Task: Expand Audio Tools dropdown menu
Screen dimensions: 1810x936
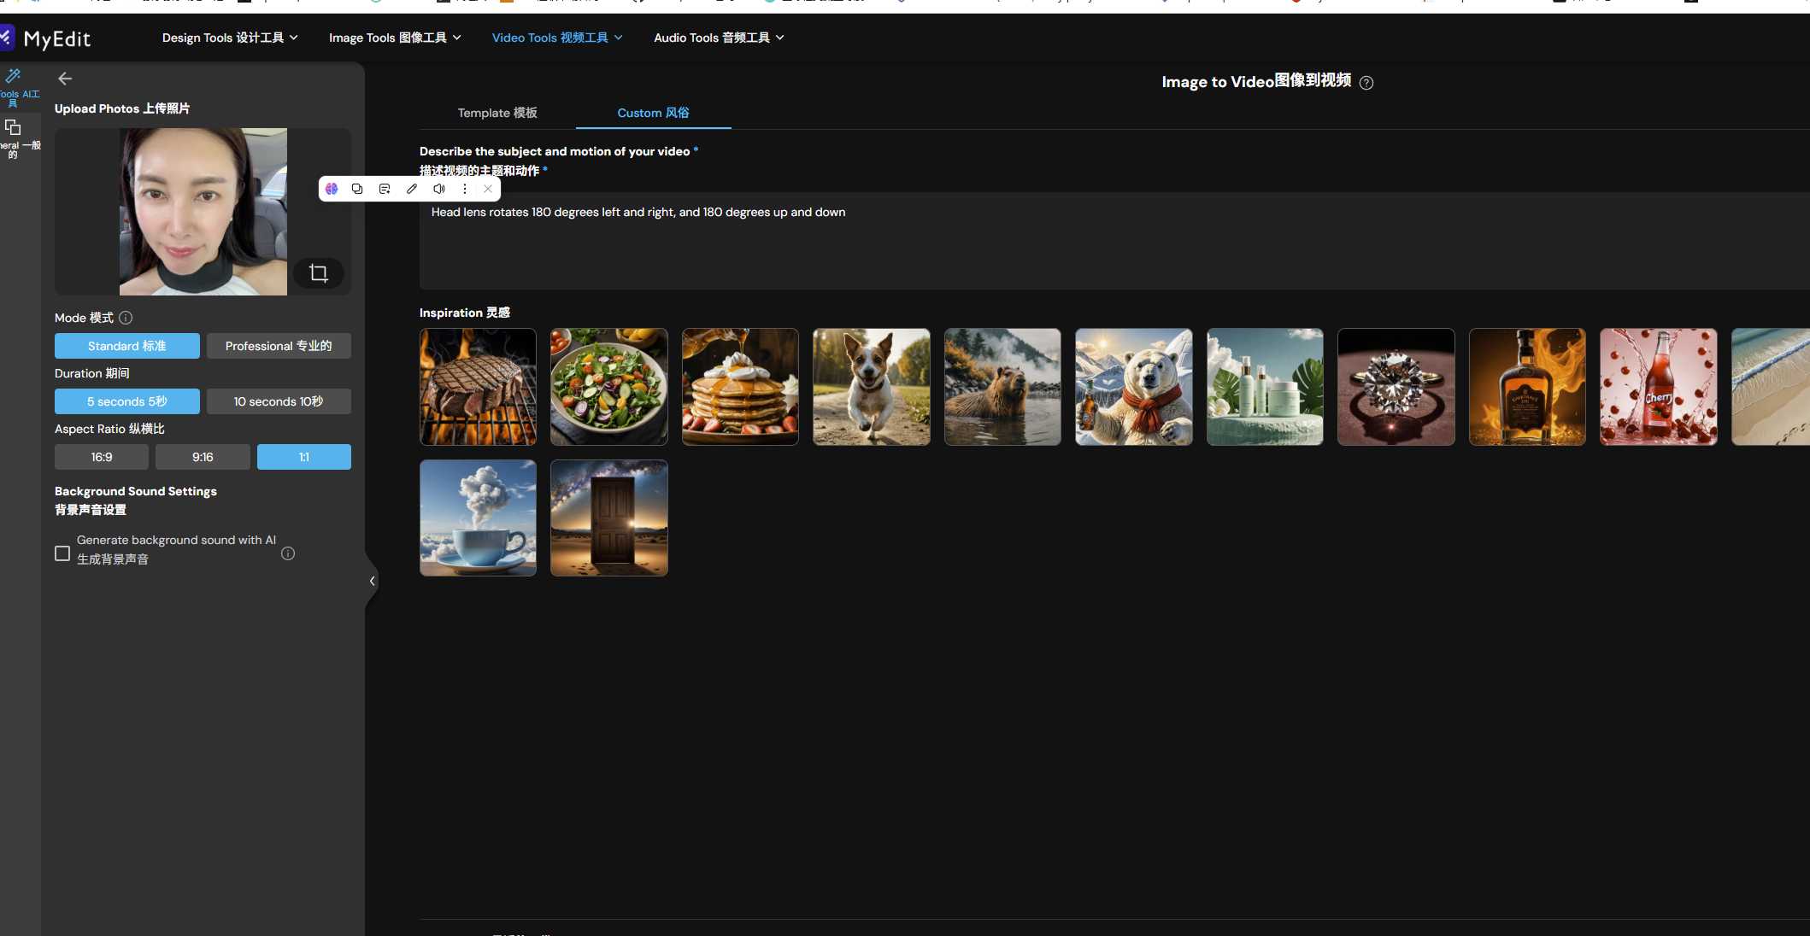Action: [x=719, y=38]
